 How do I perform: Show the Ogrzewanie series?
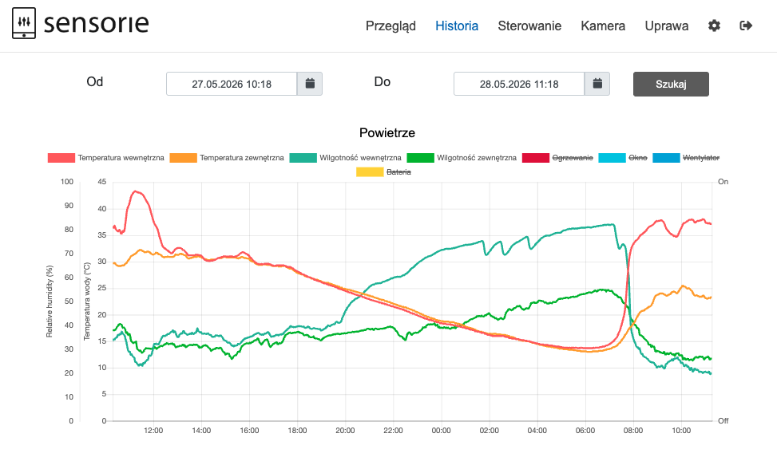pyautogui.click(x=557, y=158)
